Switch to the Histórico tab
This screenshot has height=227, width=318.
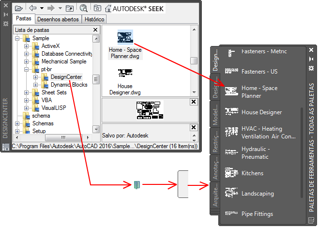click(94, 19)
